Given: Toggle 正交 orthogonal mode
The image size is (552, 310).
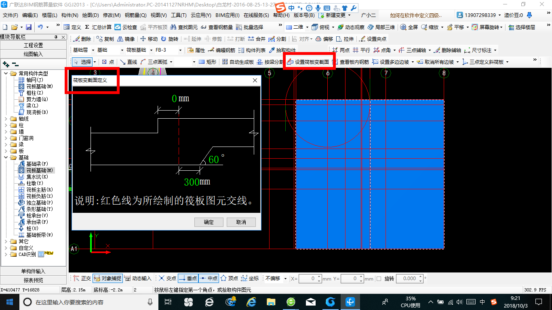Looking at the screenshot, I should [82, 279].
